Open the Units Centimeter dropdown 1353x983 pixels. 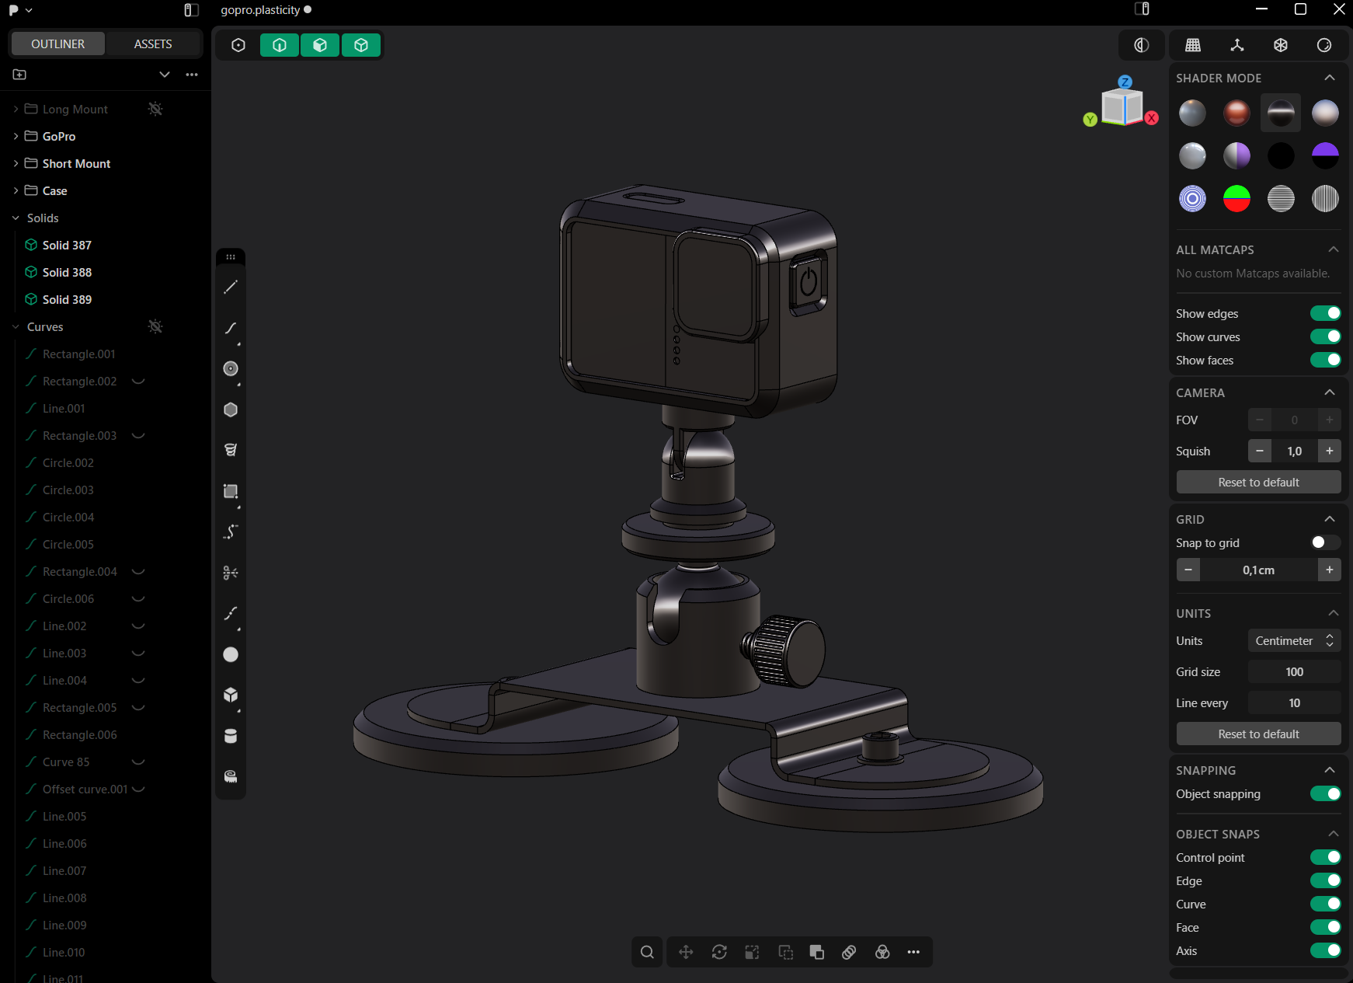point(1294,640)
